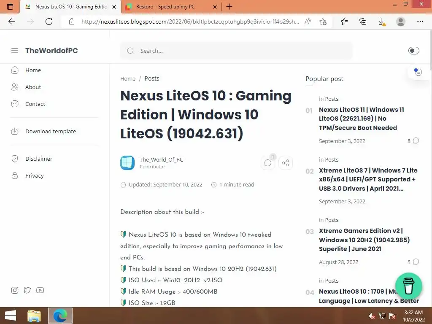Close the Restoro browser tab
Viewport: 432px width, 324px height.
215,7
